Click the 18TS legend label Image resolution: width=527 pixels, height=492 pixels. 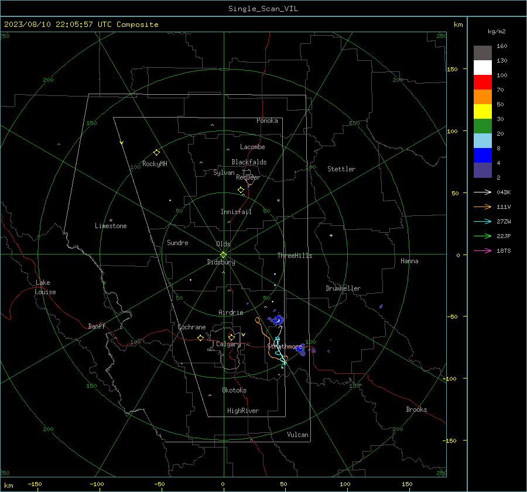coord(504,250)
